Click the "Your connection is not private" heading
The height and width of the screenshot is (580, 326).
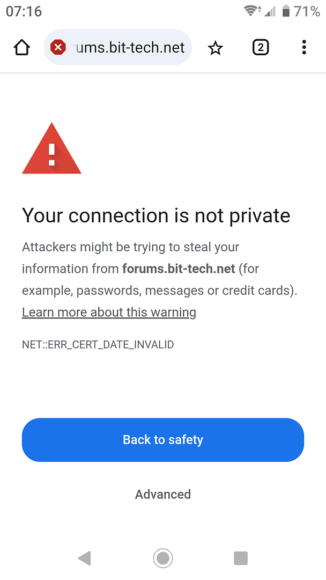tap(156, 216)
